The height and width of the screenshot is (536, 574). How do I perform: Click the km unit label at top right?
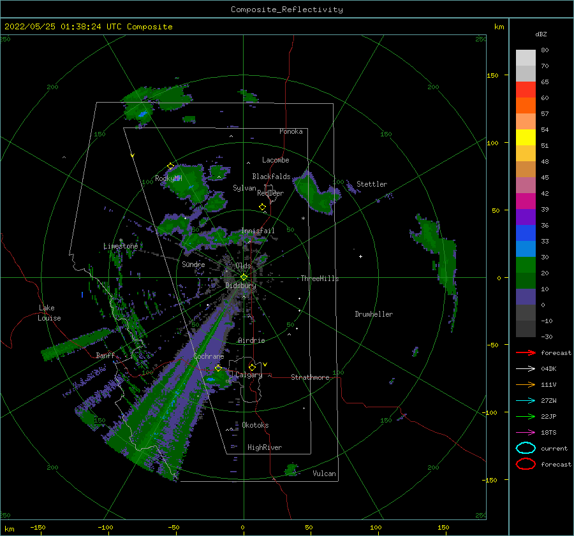pos(499,27)
